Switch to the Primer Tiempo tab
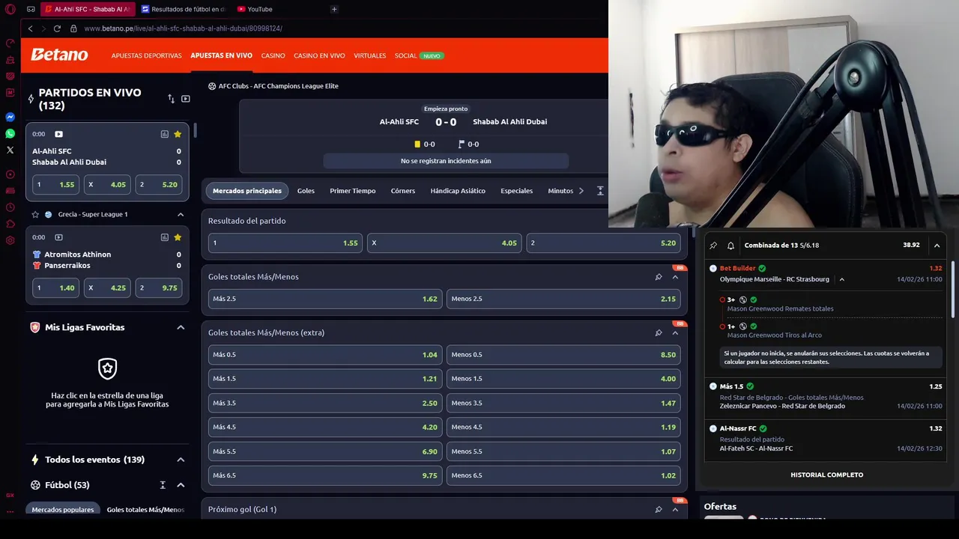The image size is (959, 539). [x=353, y=191]
